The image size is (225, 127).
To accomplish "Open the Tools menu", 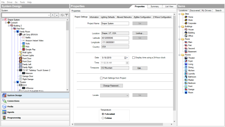I will pyautogui.click(x=22, y=2).
